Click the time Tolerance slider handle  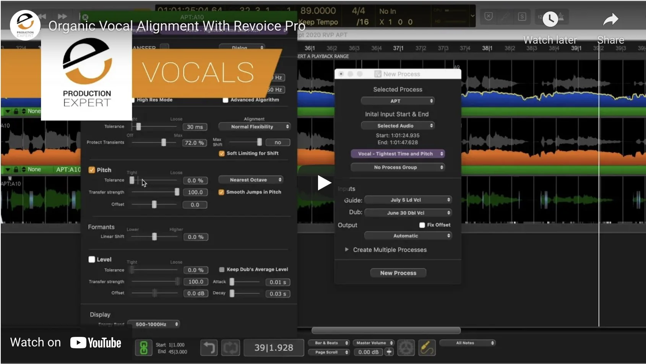tap(138, 127)
